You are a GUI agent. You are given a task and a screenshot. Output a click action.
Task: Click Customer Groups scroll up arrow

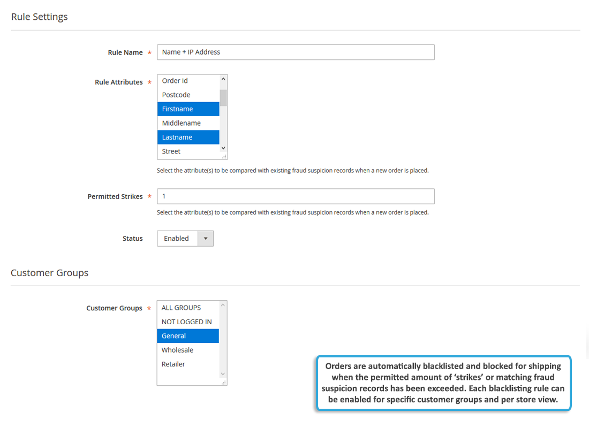(223, 305)
